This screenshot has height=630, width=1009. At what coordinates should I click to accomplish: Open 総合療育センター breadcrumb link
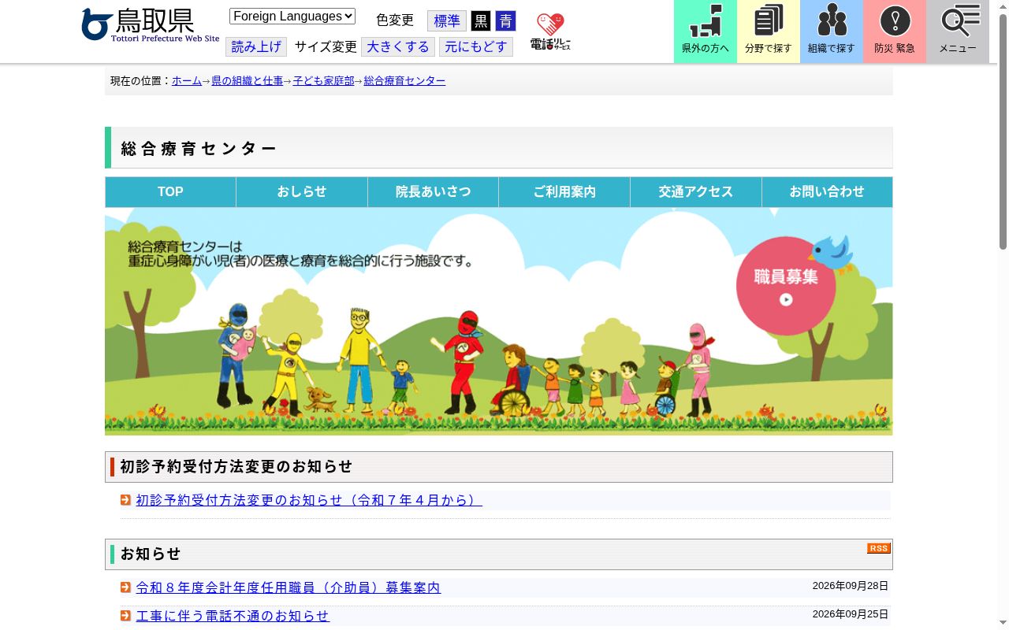404,81
